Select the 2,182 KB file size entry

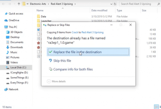click(x=151, y=56)
